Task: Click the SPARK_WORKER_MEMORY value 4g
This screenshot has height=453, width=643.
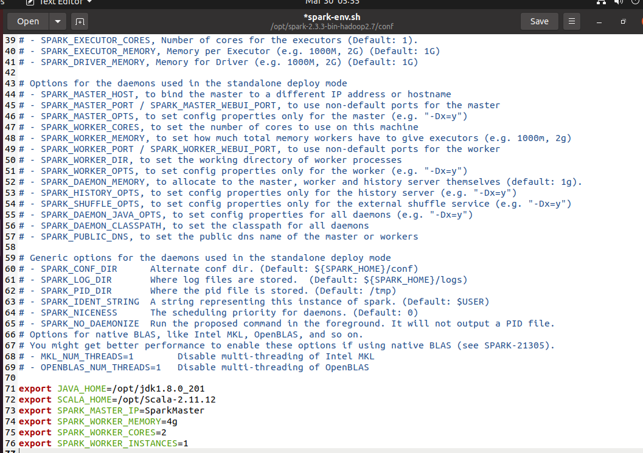Action: 172,421
